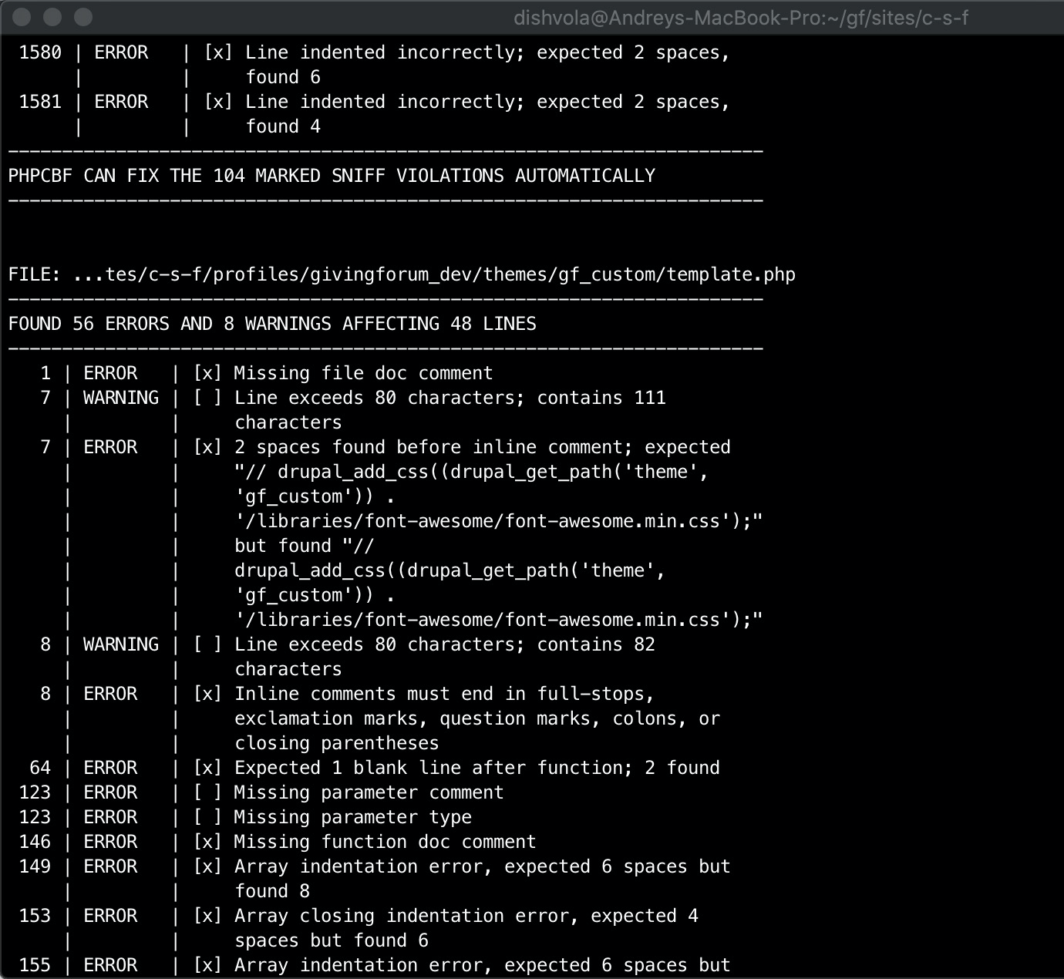Close the terminal window with the leftmost title bar button
The image size is (1064, 979).
(x=22, y=17)
